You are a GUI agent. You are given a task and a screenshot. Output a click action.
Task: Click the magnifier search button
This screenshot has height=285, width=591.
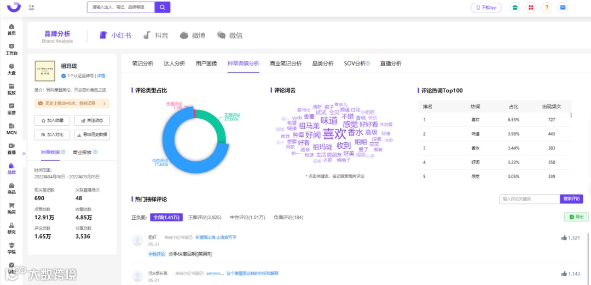click(163, 7)
